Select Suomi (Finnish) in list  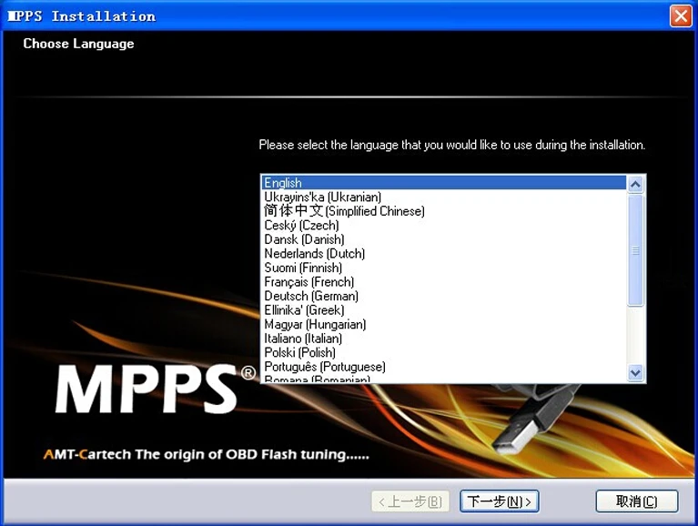click(x=444, y=268)
